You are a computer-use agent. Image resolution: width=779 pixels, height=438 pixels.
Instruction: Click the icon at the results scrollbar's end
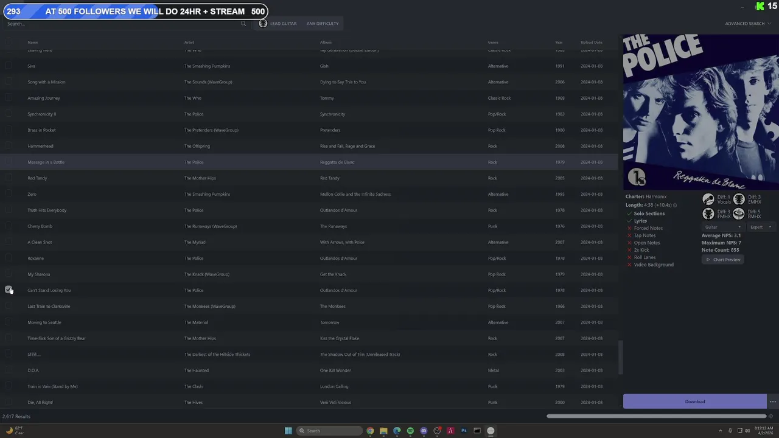click(771, 416)
